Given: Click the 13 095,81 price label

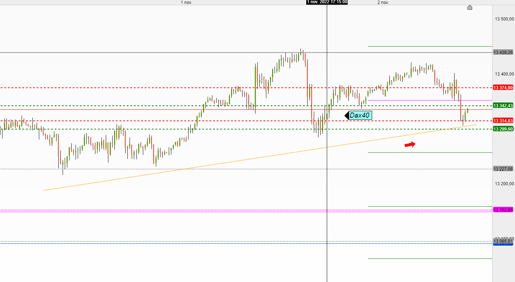Looking at the screenshot, I should 503,241.
